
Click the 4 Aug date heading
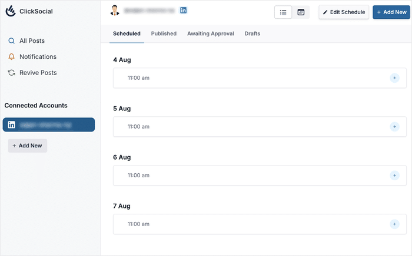[122, 60]
